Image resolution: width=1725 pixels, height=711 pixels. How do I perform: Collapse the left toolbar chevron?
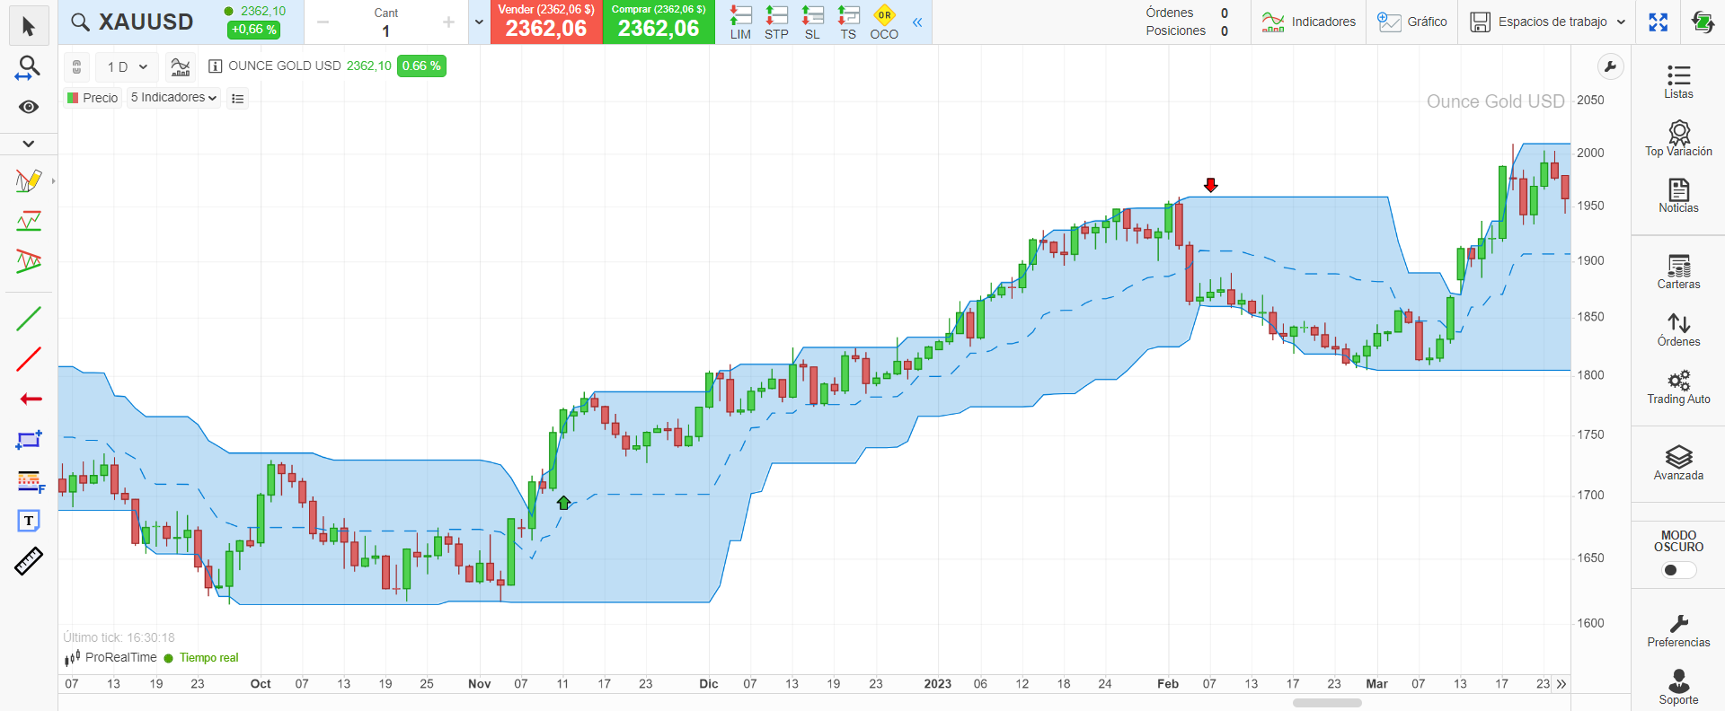(x=29, y=144)
